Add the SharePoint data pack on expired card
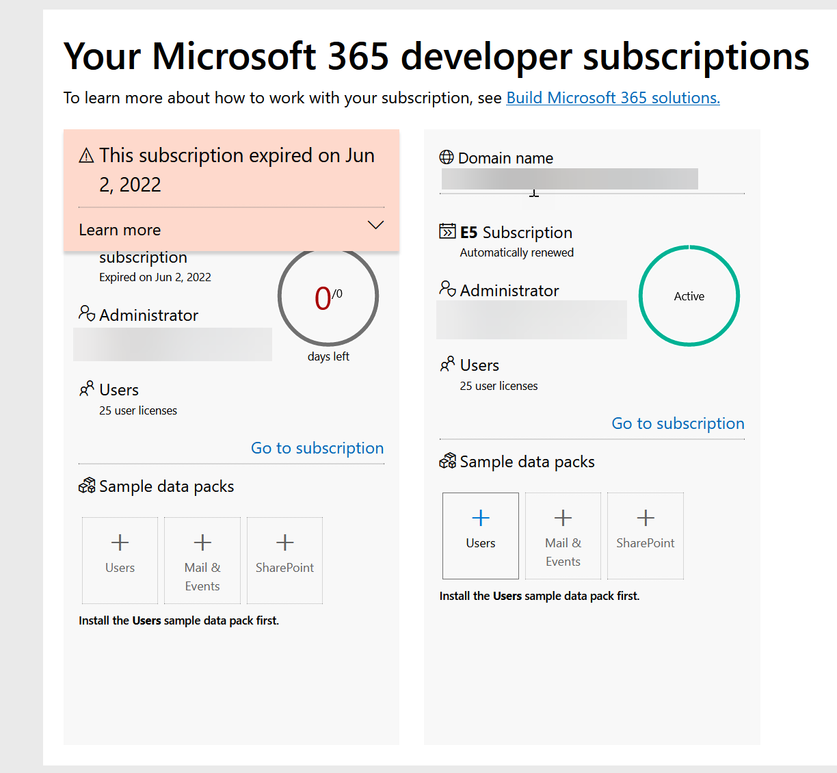This screenshot has width=837, height=773. [x=284, y=560]
